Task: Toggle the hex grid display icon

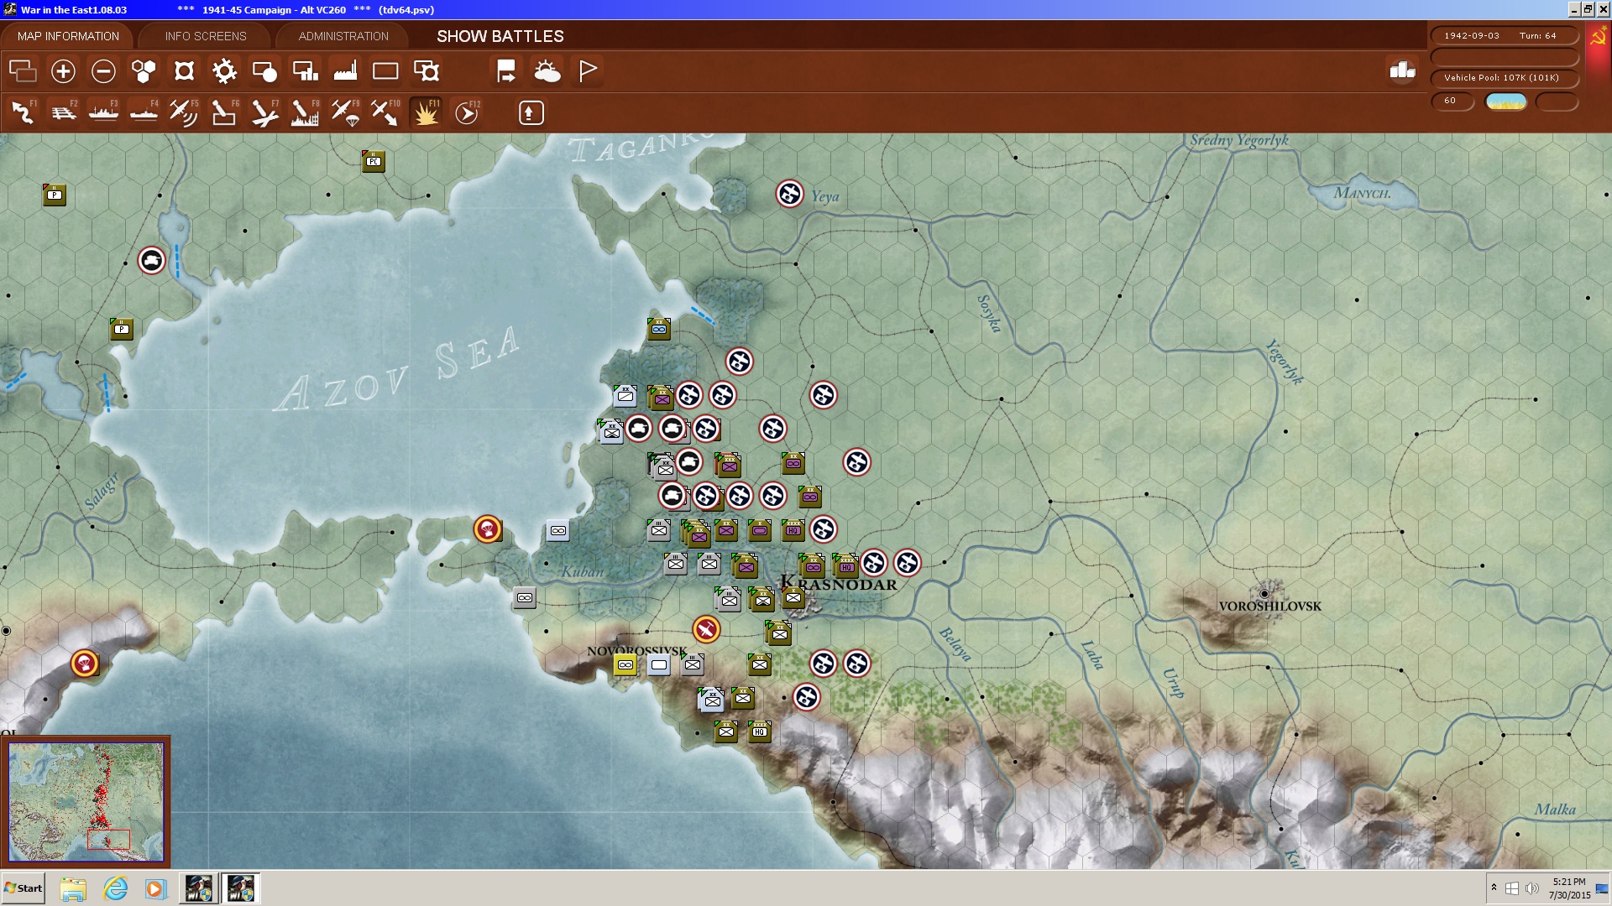Action: [x=144, y=71]
